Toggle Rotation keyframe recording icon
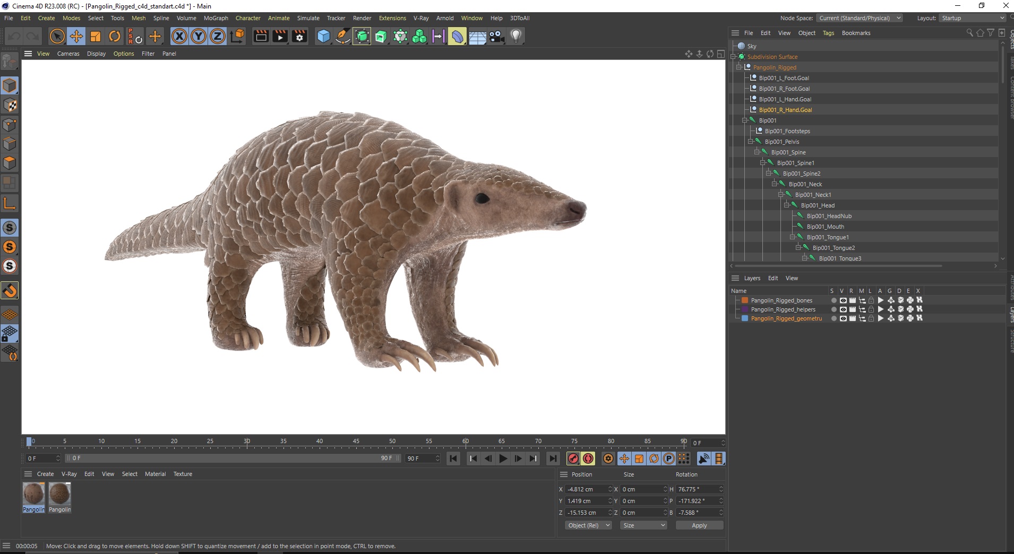This screenshot has height=554, width=1014. pos(654,458)
